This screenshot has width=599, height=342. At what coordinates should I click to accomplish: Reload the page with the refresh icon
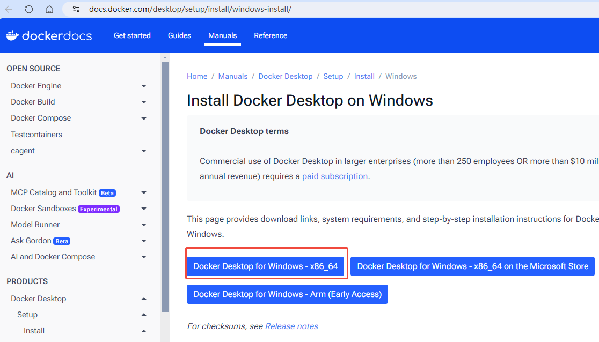[29, 9]
